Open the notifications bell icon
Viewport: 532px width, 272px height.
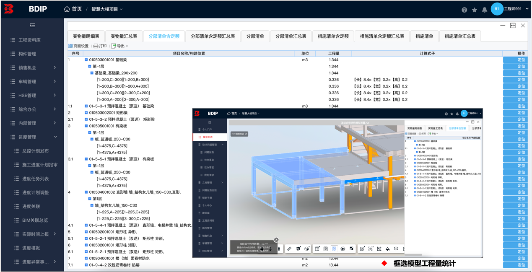[484, 10]
